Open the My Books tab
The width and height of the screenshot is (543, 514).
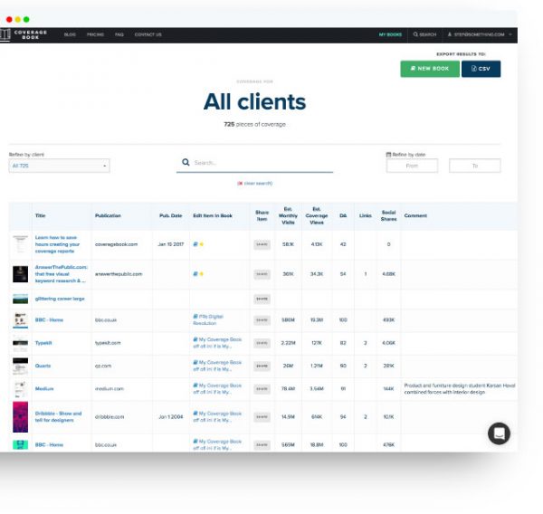click(x=390, y=34)
